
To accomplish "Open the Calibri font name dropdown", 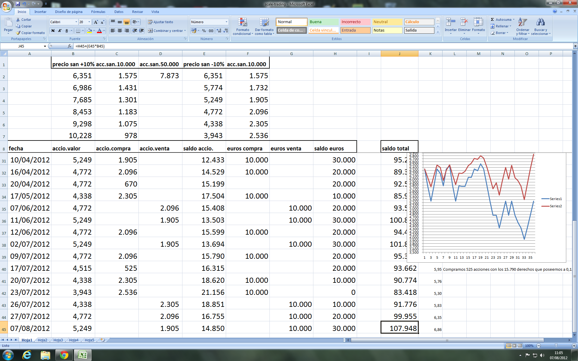I will tap(76, 22).
